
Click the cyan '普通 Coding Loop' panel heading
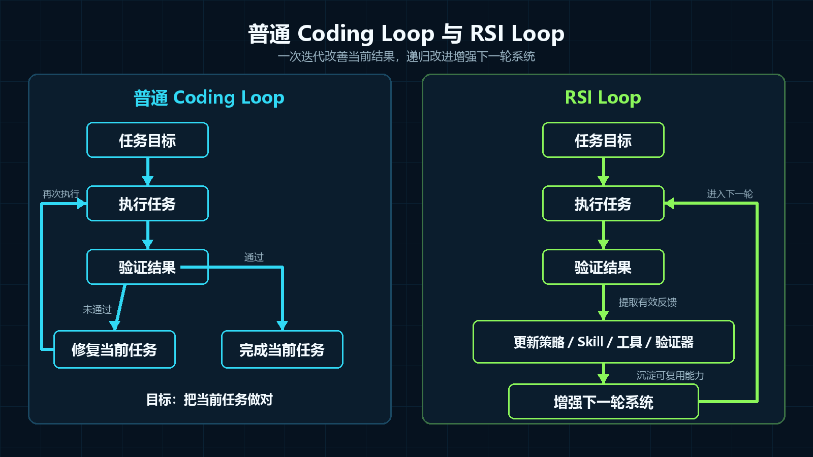tap(209, 97)
